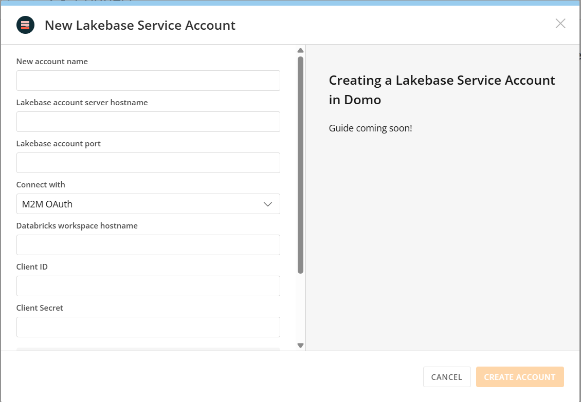This screenshot has height=402, width=581.
Task: Click the 'Lakebase account port' label
Action: [x=59, y=143]
